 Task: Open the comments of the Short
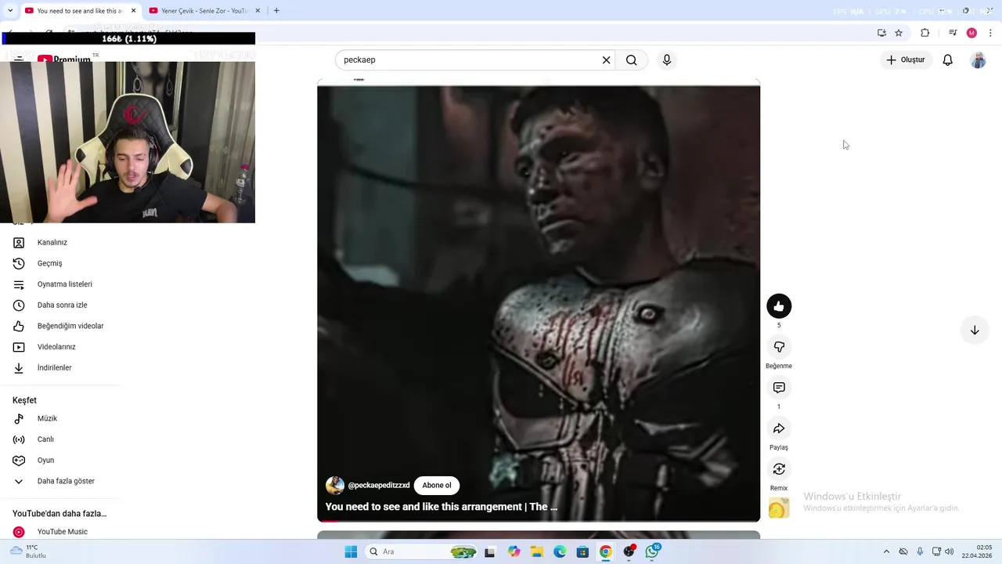click(779, 388)
